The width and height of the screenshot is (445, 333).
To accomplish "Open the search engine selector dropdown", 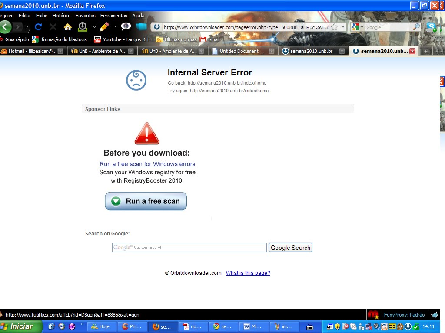I will (357, 27).
